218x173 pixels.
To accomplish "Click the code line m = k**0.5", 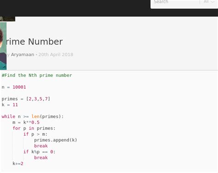I will click(x=26, y=122).
